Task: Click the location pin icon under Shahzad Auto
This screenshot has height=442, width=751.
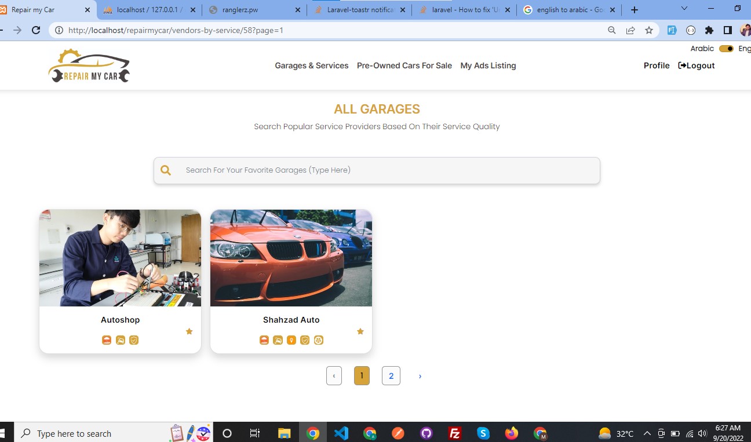Action: pos(291,340)
